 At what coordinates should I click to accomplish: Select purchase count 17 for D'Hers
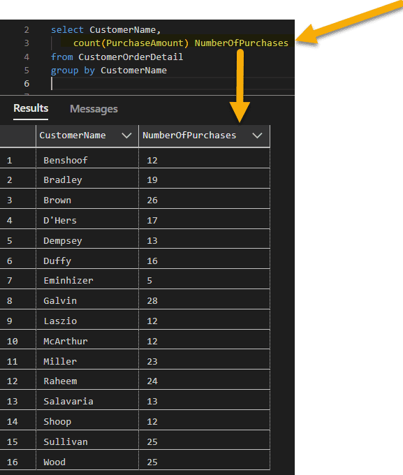point(204,220)
